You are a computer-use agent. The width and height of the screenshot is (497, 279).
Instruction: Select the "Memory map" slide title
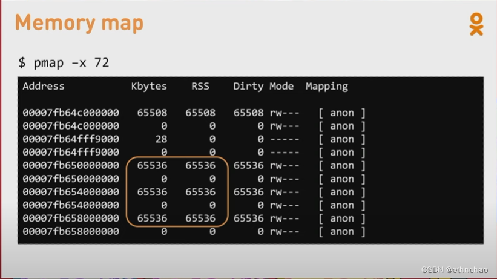click(79, 24)
